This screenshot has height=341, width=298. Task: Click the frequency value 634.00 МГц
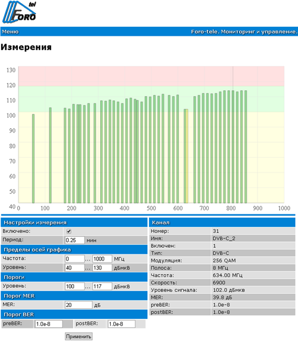[228, 275]
